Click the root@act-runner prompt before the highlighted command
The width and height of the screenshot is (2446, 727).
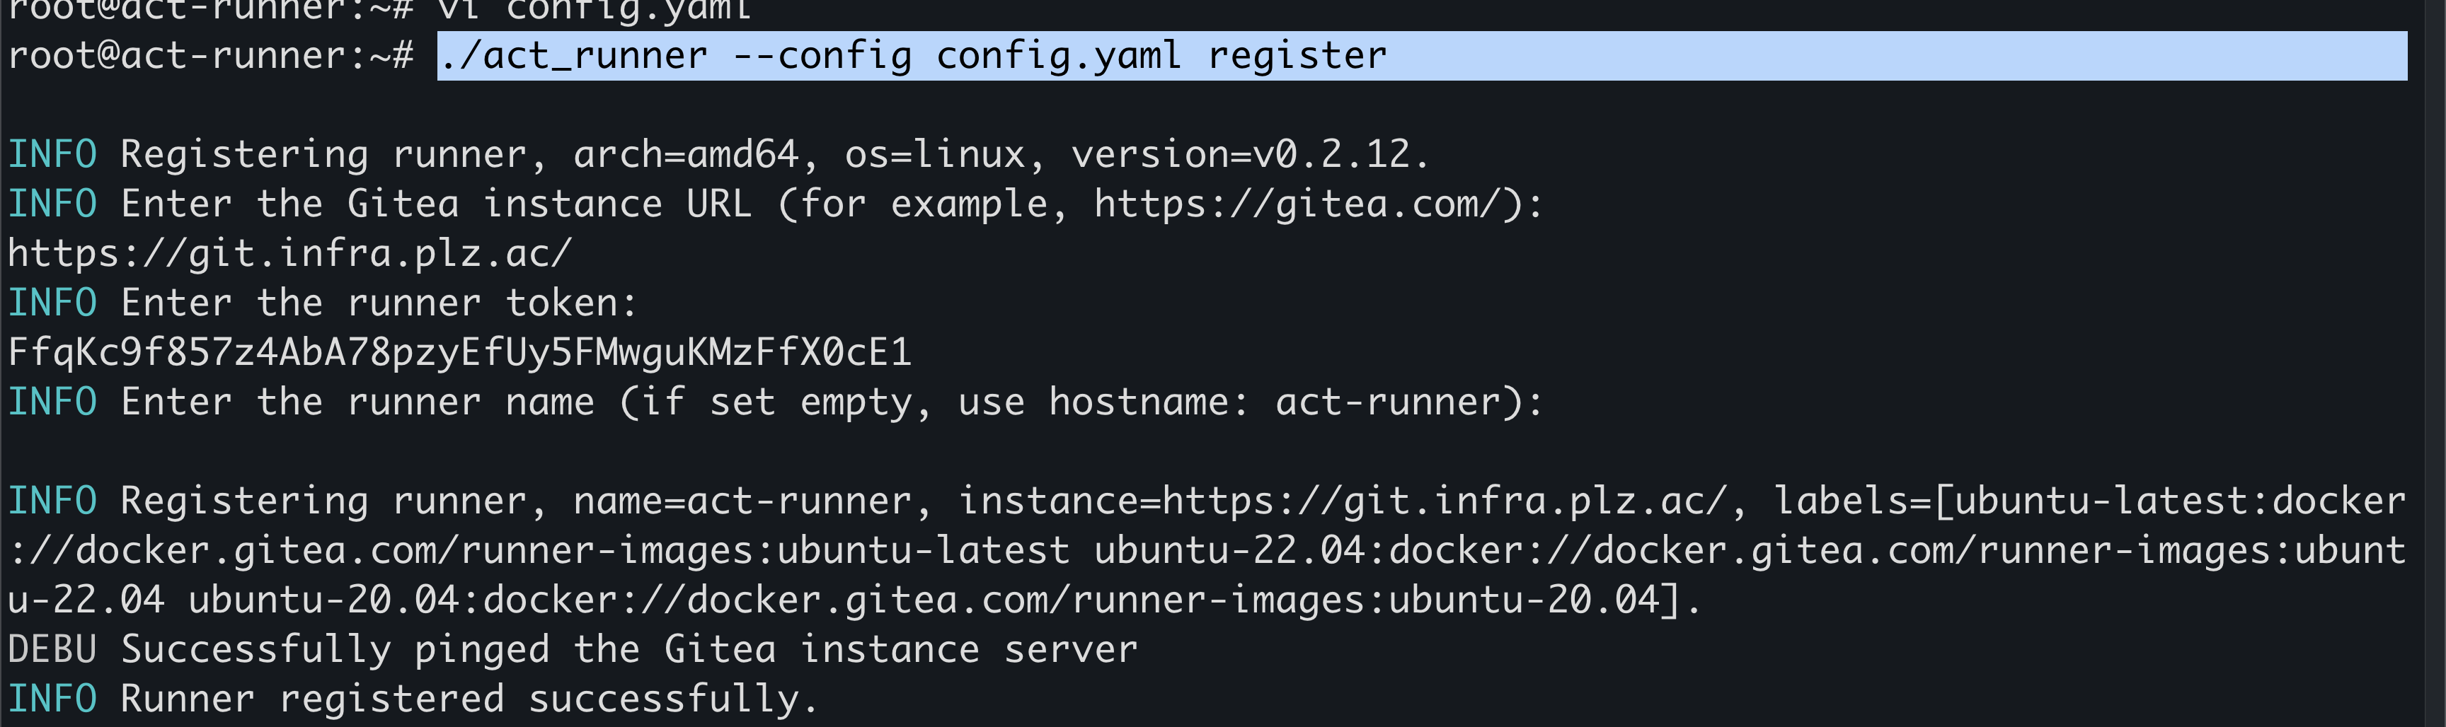(209, 56)
